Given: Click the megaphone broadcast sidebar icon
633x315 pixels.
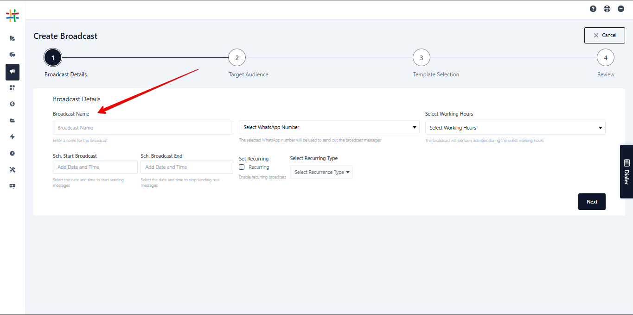Looking at the screenshot, I should coord(13,72).
